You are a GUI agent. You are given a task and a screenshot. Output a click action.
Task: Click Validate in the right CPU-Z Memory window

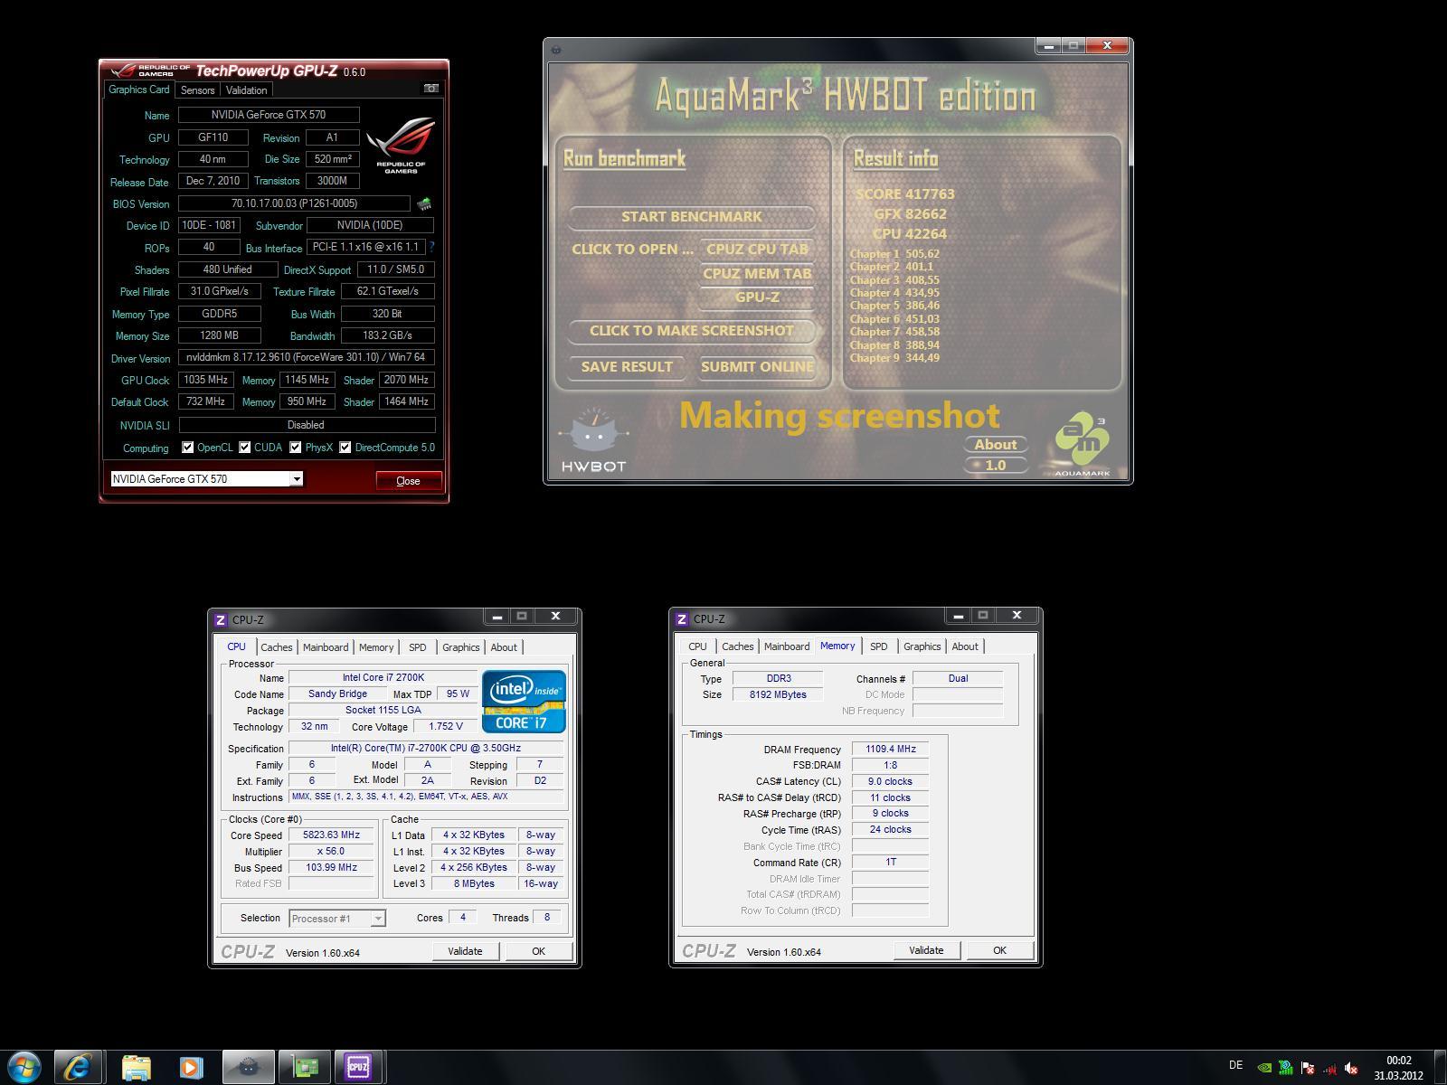[x=926, y=950]
